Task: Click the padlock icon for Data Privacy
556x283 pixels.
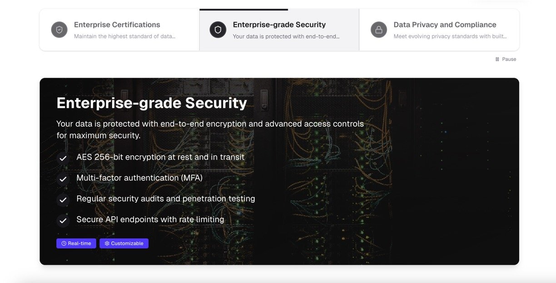Action: click(378, 30)
